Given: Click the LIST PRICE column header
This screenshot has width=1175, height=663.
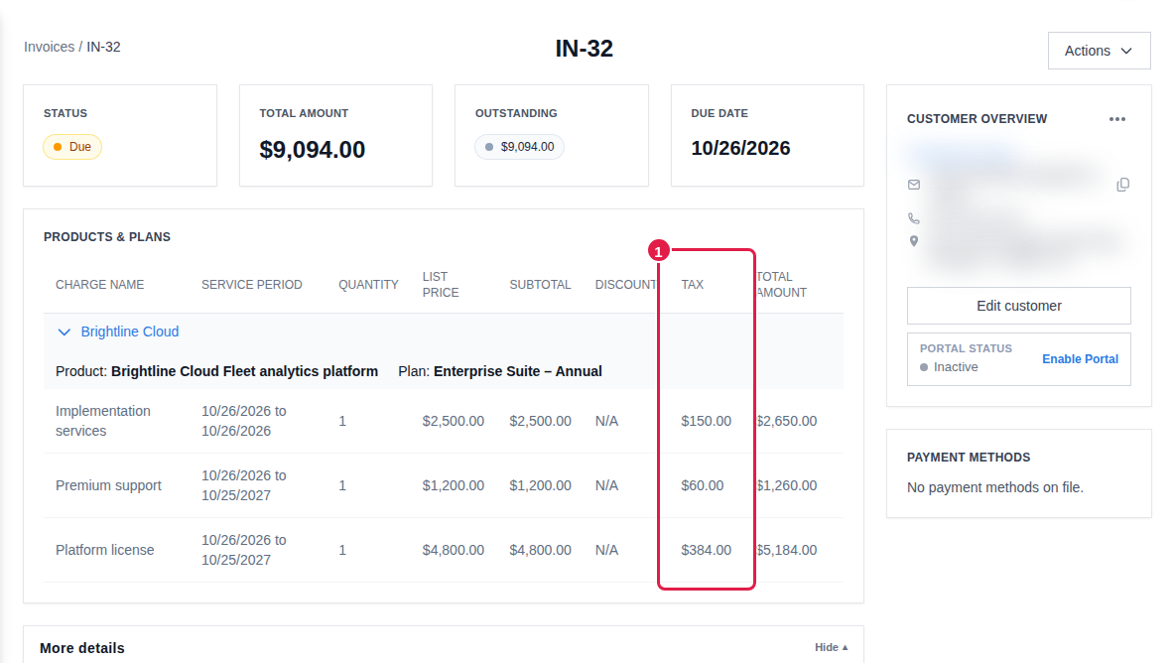Looking at the screenshot, I should (x=441, y=285).
